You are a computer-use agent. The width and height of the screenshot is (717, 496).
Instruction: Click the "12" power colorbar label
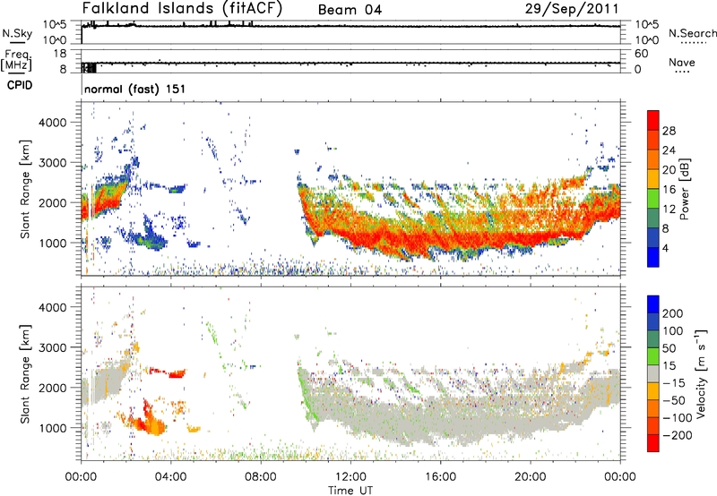click(669, 210)
